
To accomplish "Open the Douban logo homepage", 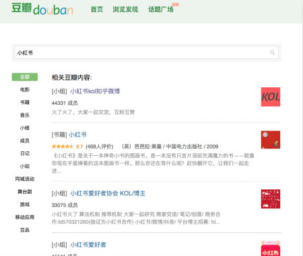I will click(42, 9).
